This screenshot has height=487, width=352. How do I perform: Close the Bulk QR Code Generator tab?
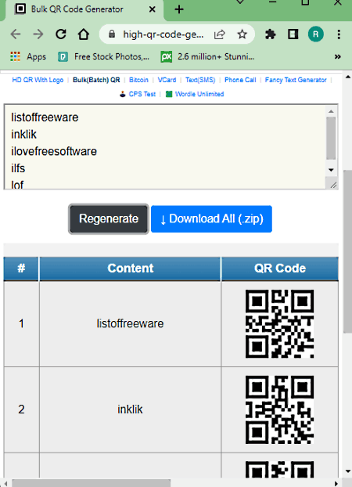(x=152, y=9)
